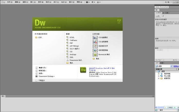Click the JavaScript new file icon
179x112 pixels.
point(67,55)
